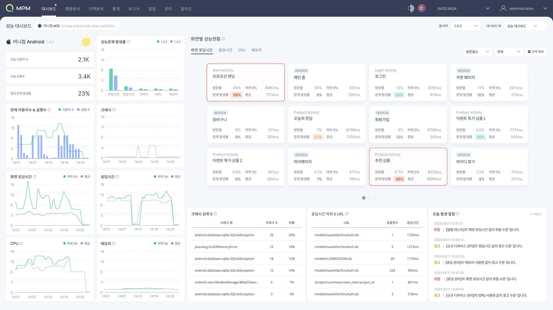
Task: Click the apple icon beside 어니컴 Android
Action: 9,42
